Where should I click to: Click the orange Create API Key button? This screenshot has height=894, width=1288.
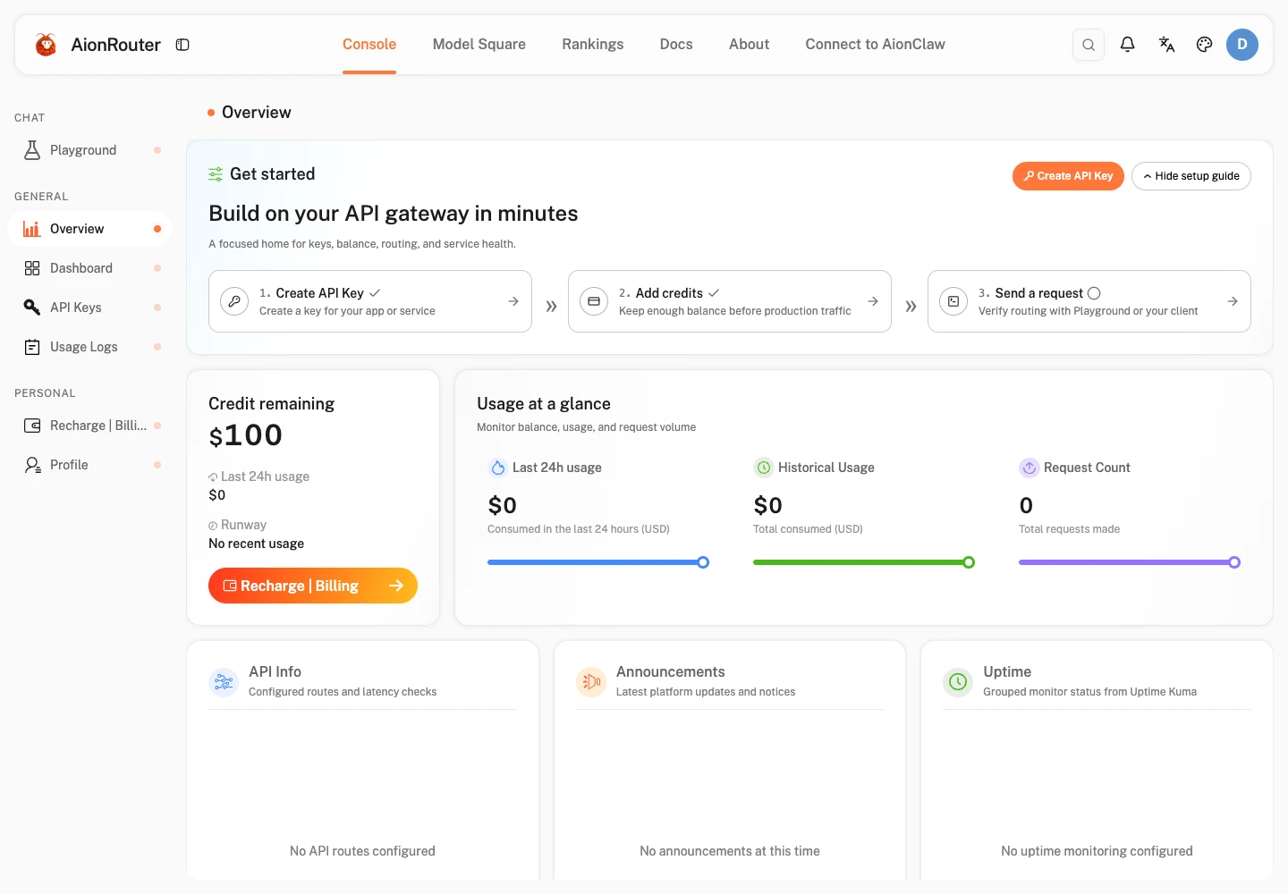(1068, 176)
